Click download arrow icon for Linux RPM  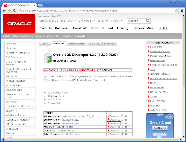108,130
